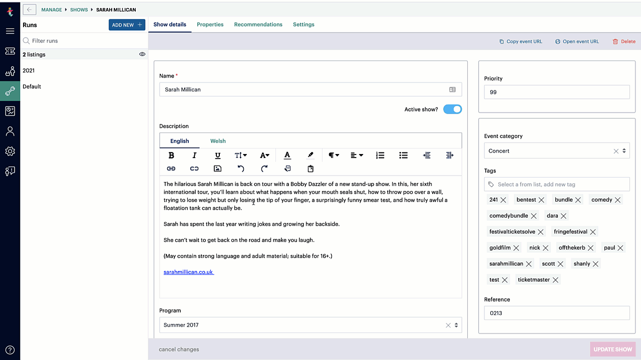Viewport: 641px width, 360px height.
Task: Toggle the eye icon beside 2 listings
Action: [142, 54]
